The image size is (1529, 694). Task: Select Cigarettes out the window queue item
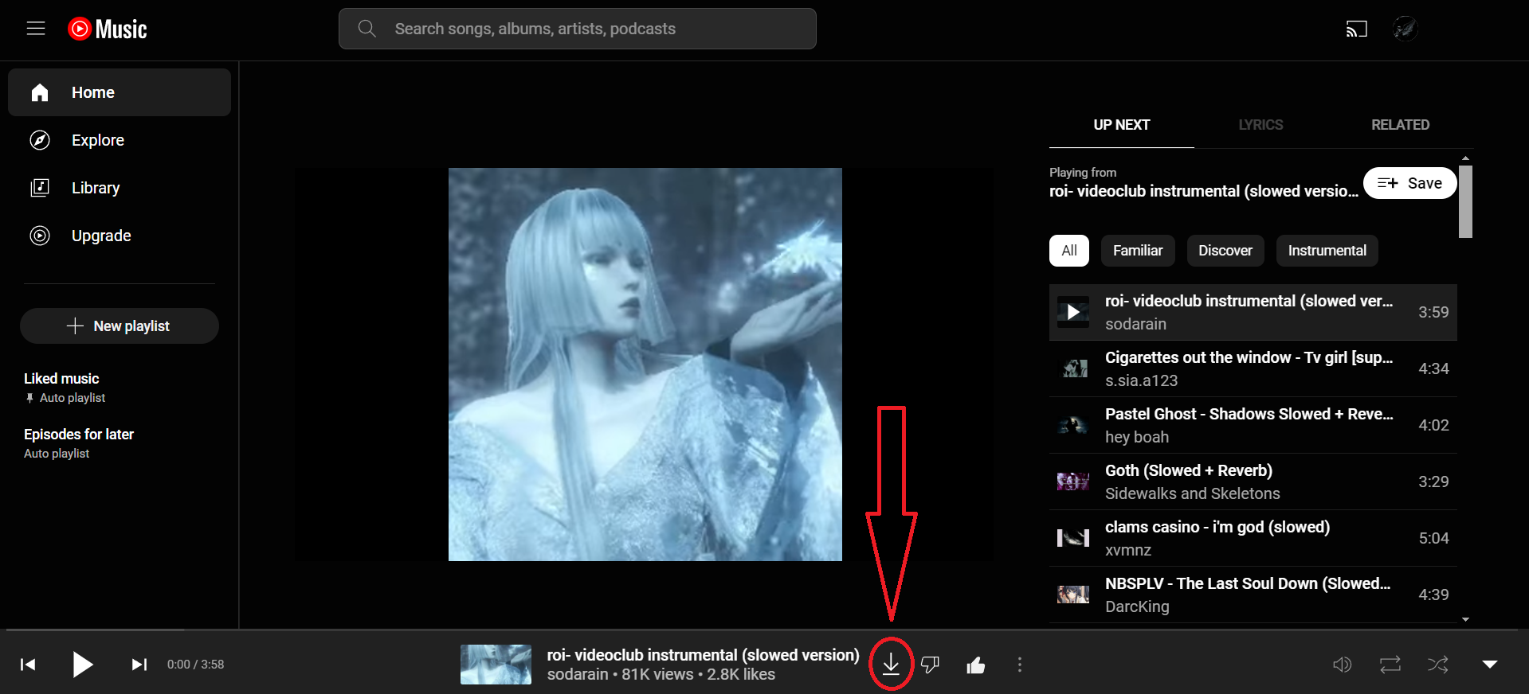1253,368
